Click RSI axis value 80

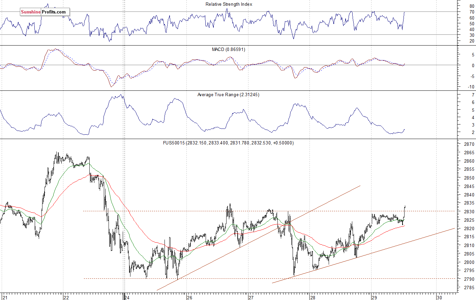[x=472, y=6]
